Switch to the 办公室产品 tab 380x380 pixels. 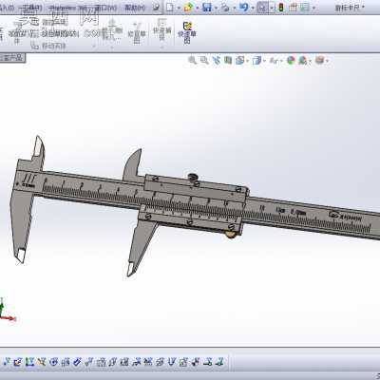[11, 58]
